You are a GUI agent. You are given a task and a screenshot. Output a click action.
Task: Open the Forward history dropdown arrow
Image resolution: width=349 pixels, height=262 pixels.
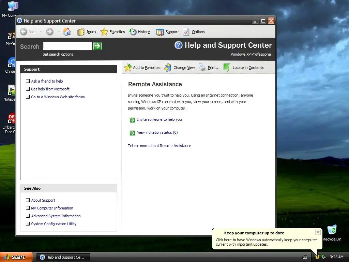(x=59, y=32)
